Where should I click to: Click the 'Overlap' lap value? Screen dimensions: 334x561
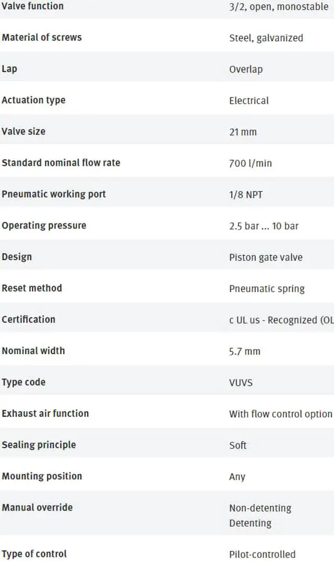pos(246,69)
